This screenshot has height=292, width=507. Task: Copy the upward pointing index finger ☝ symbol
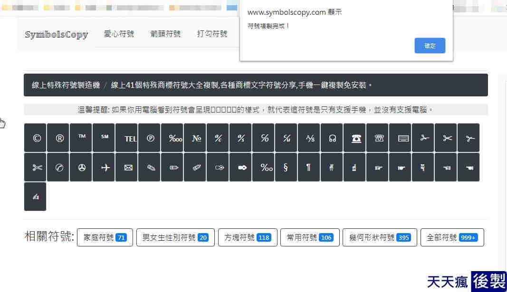pos(354,167)
